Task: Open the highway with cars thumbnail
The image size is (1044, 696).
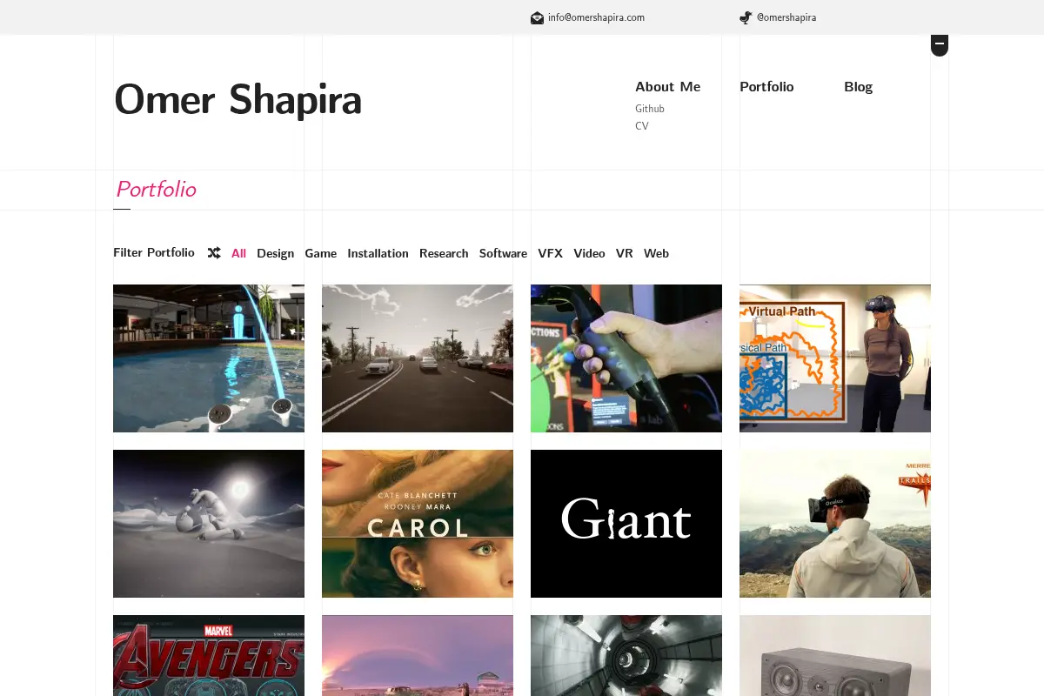Action: [418, 358]
